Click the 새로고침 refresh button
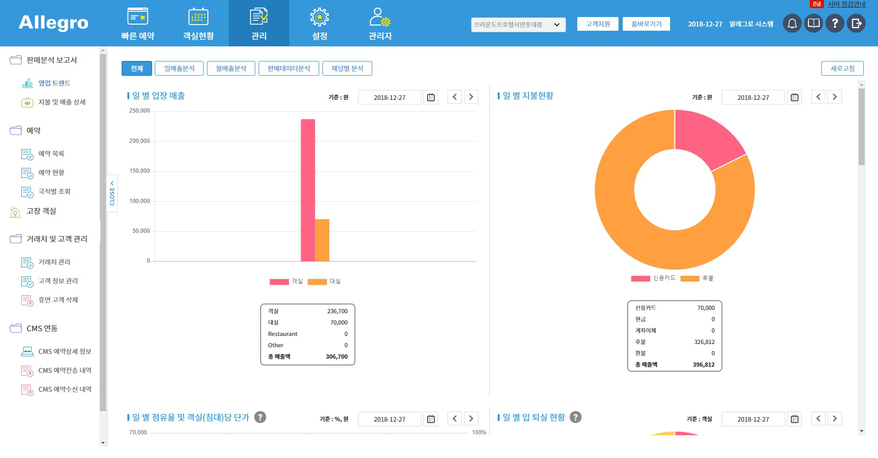 tap(842, 69)
